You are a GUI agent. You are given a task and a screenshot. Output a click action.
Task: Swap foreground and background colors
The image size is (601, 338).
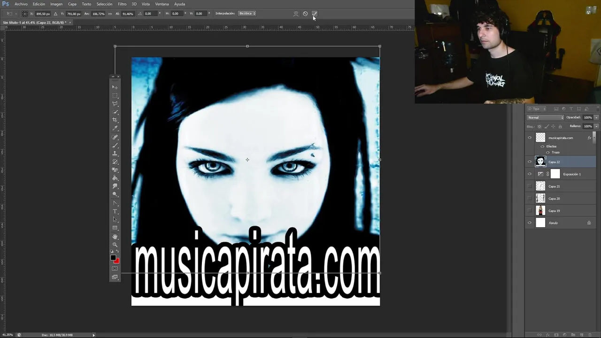[117, 252]
